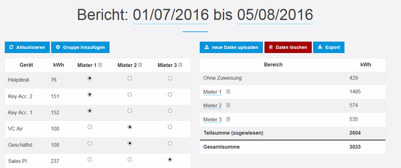
Task: Click Gruppe hinzufügen button
Action: (80, 47)
